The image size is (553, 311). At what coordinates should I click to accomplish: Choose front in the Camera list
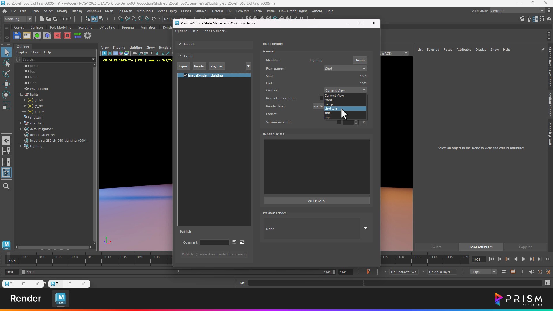(345, 100)
